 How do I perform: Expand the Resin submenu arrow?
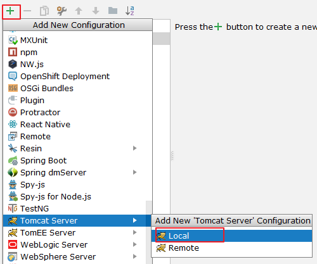coord(134,148)
